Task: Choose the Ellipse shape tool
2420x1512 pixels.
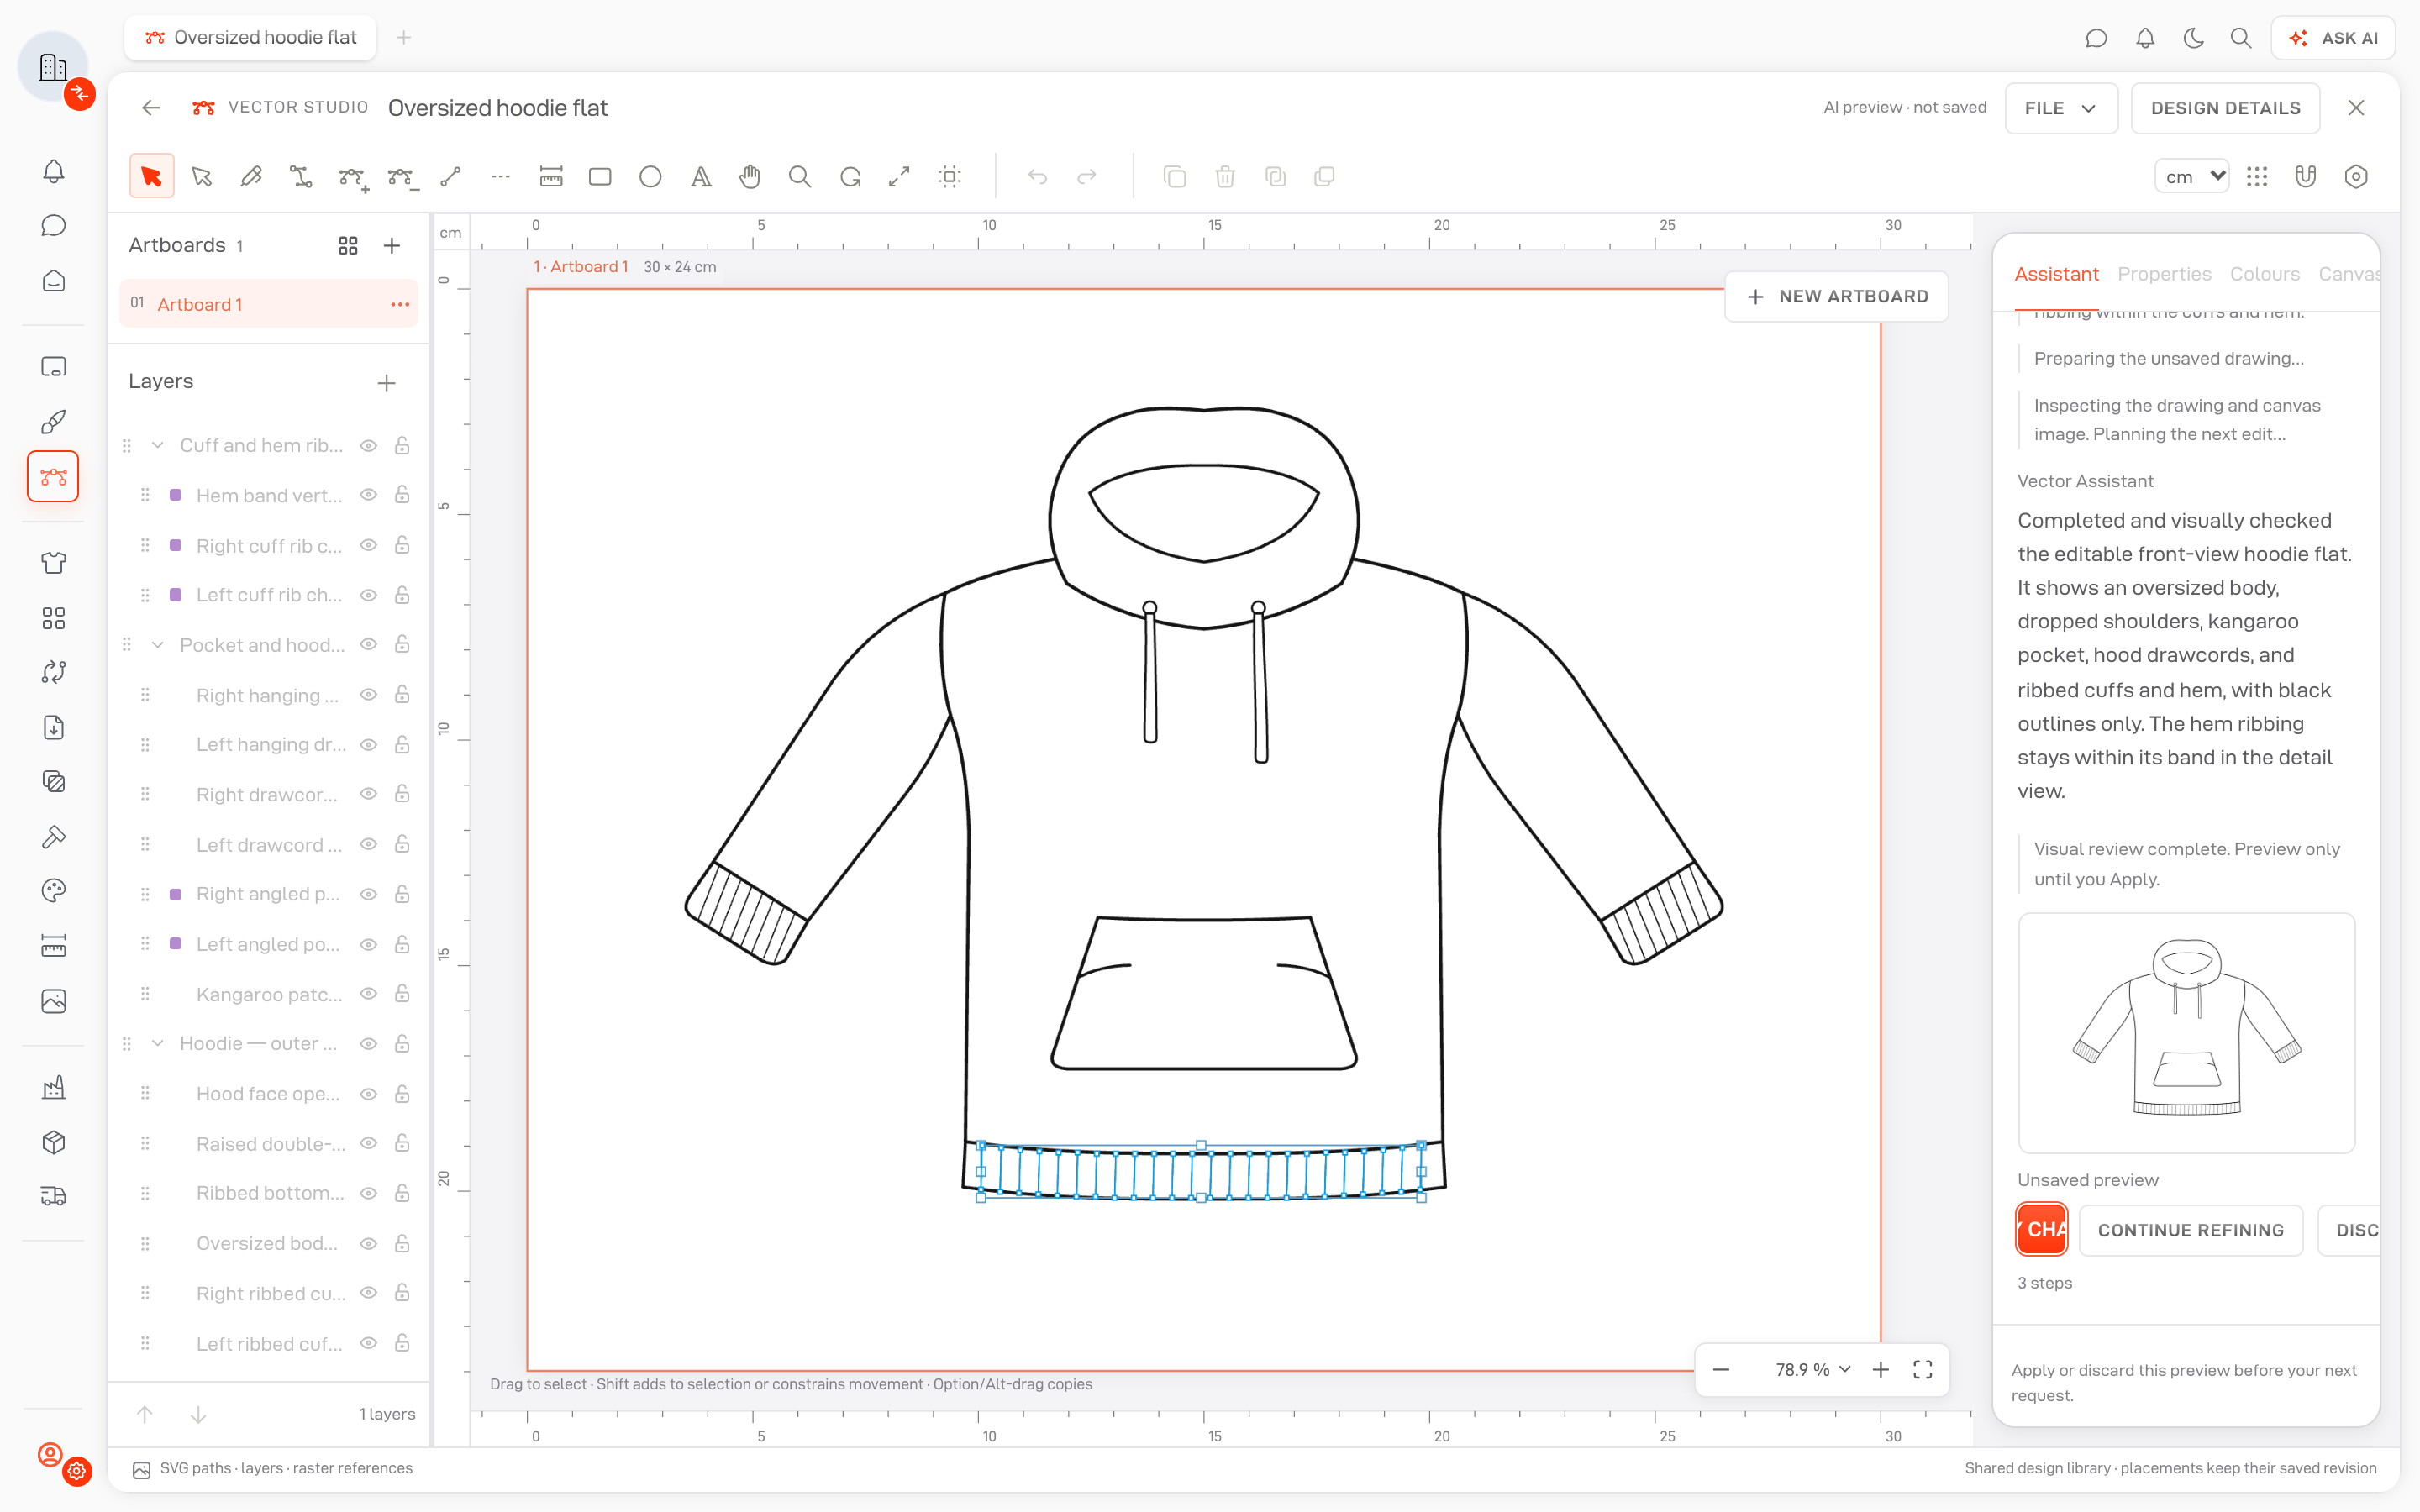Action: [x=650, y=177]
